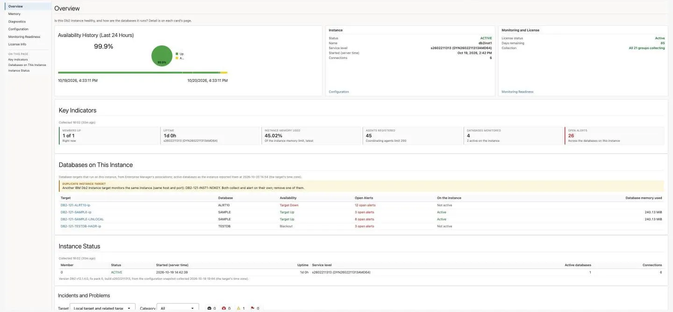Click the green Up legend swatch

(x=177, y=54)
